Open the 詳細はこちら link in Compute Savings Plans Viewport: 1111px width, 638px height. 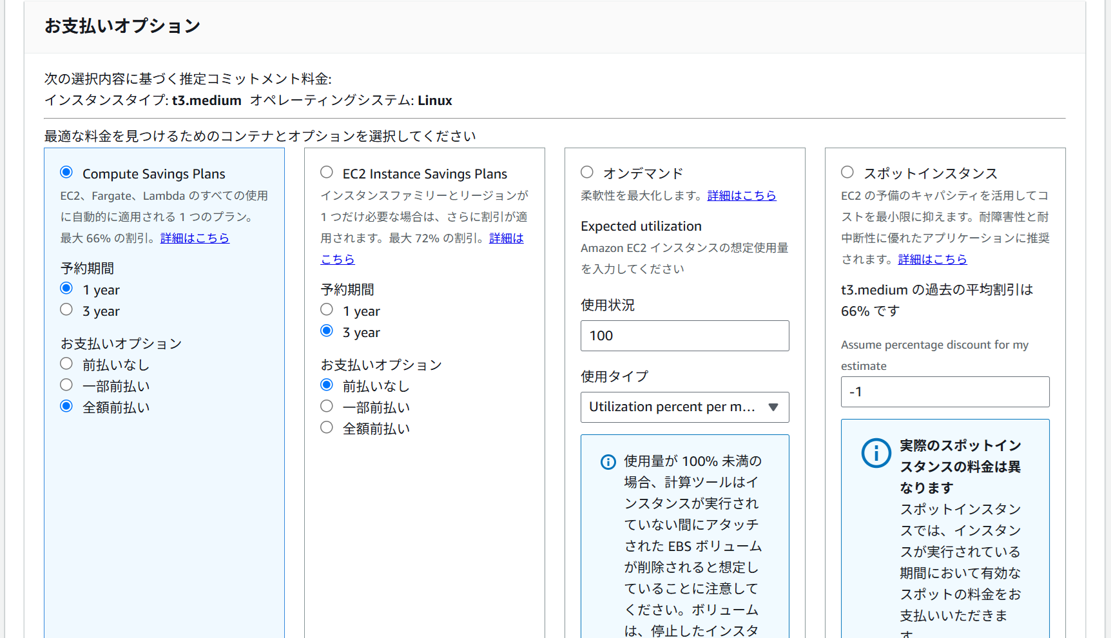point(195,238)
